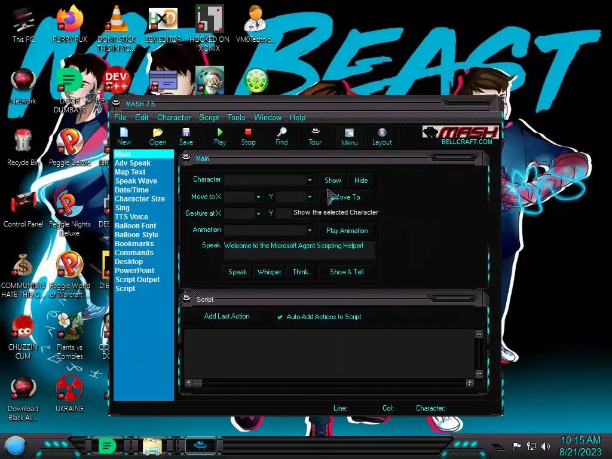This screenshot has height=459, width=612.
Task: Open the Tools menu
Action: coord(236,118)
